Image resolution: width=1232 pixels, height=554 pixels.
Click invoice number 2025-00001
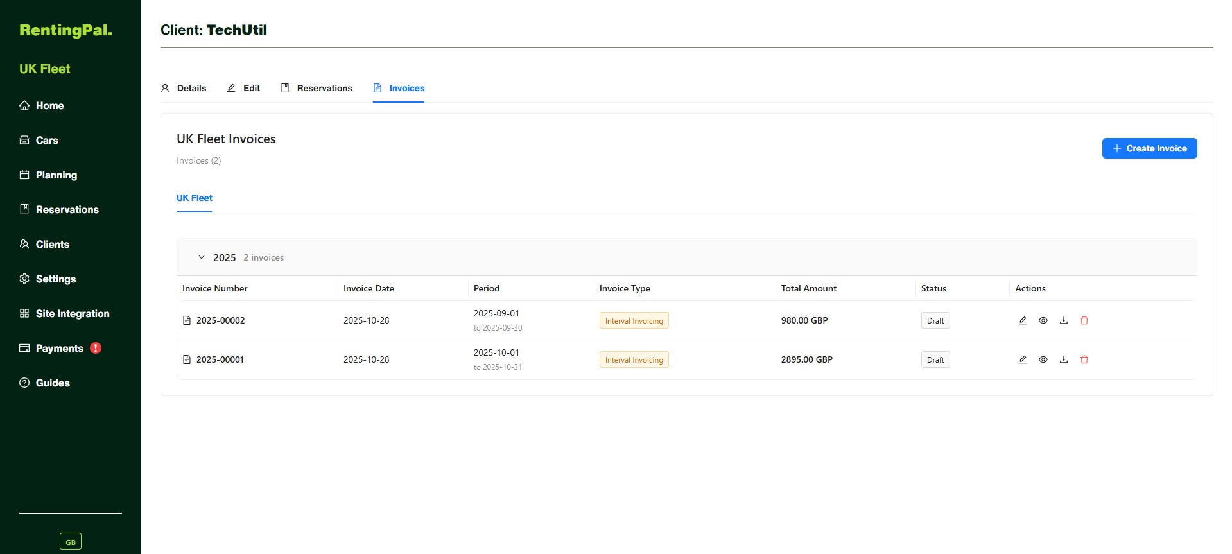tap(220, 359)
